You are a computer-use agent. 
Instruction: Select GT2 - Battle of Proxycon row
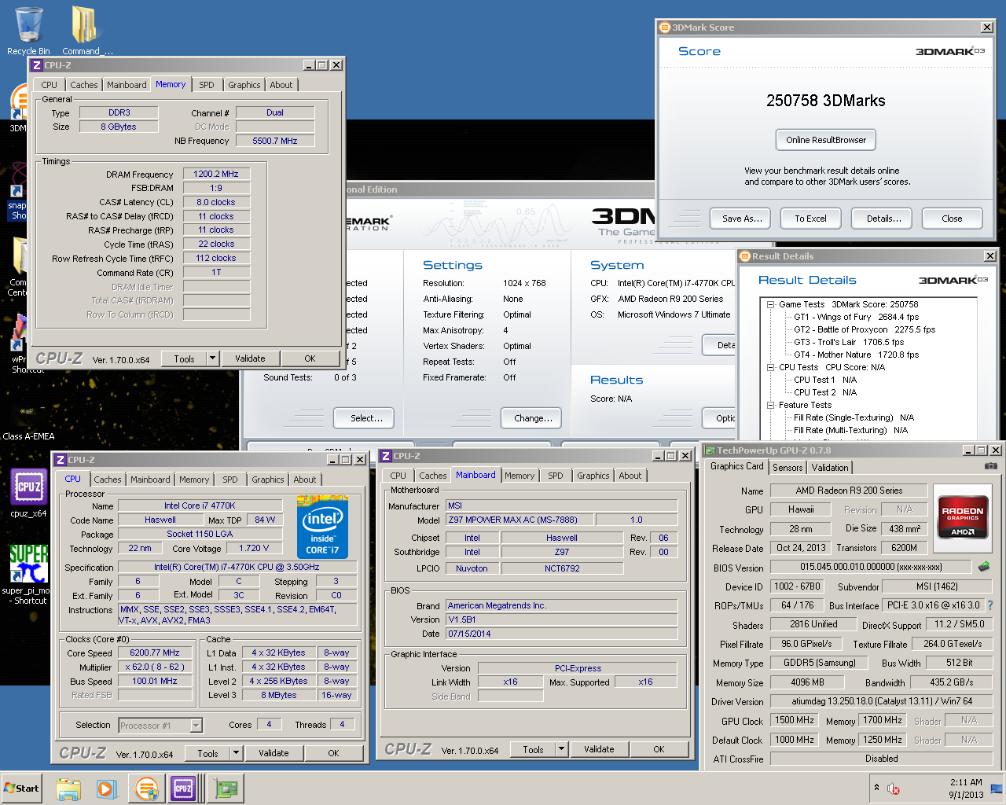(x=865, y=329)
